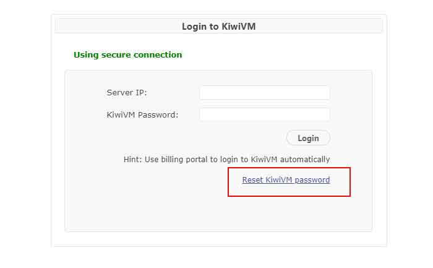Viewport: 433px width, 268px height.
Task: Click the 'Login to KiwiVM' header title
Action: tap(219, 27)
